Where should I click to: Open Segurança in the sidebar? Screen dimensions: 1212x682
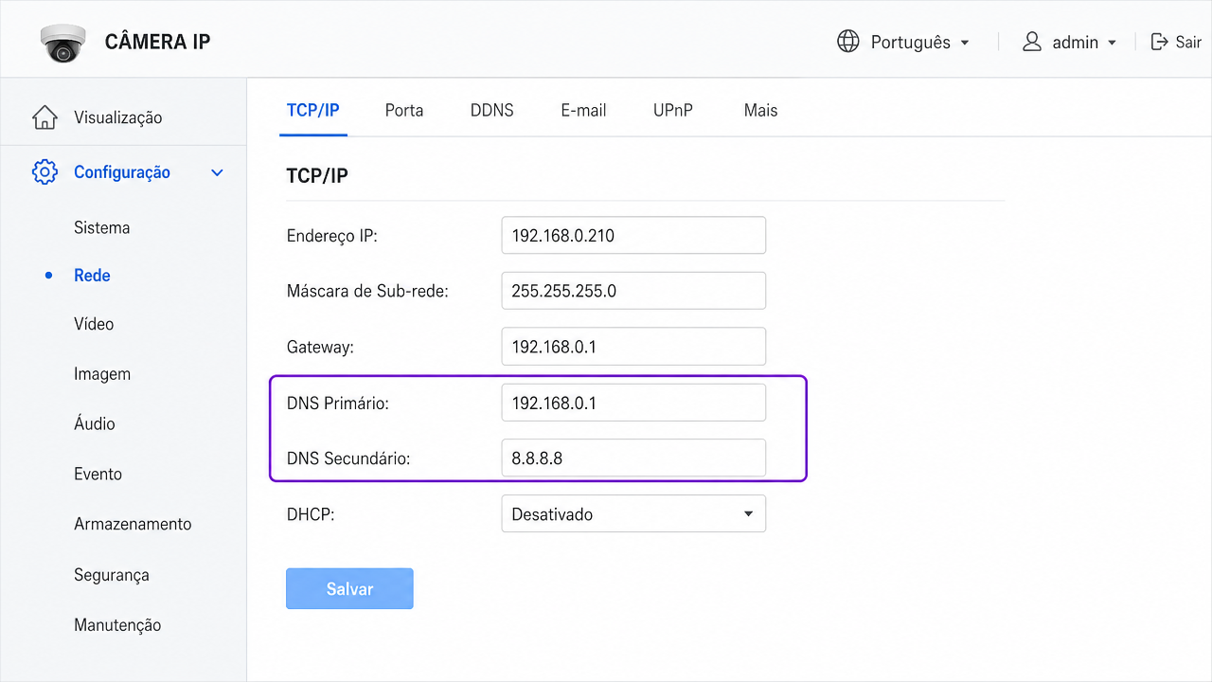[112, 575]
